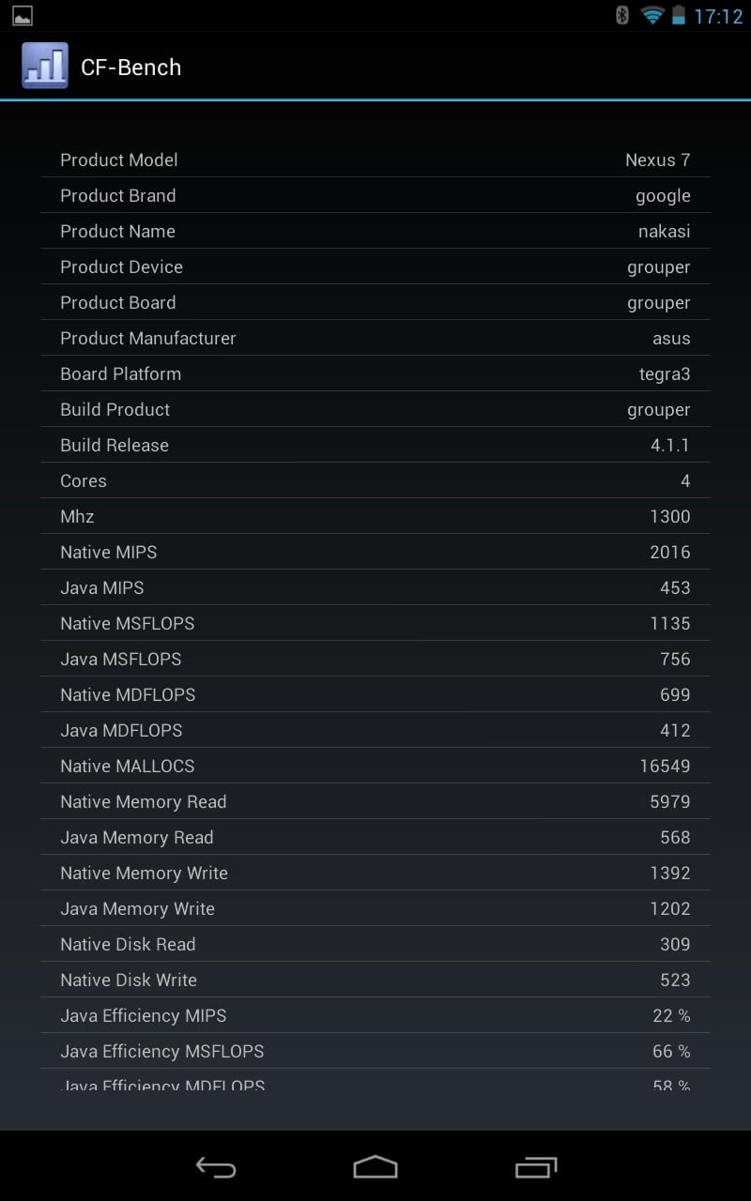Select the Java Efficiency MIPS row

[x=375, y=1015]
